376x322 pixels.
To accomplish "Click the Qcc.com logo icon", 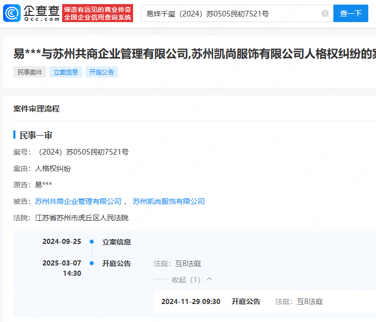I will click(x=12, y=13).
